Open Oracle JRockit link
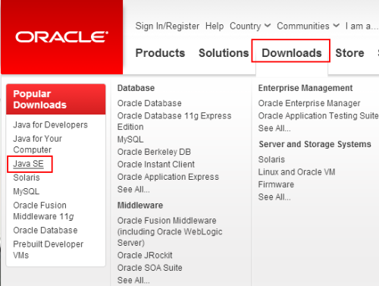379x286 pixels. (145, 255)
